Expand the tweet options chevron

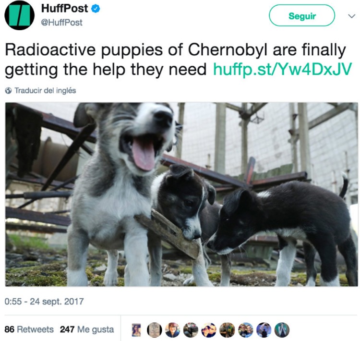point(351,16)
